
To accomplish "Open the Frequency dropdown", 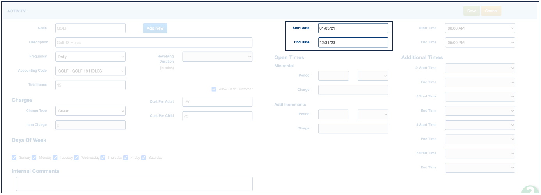I will click(x=90, y=57).
